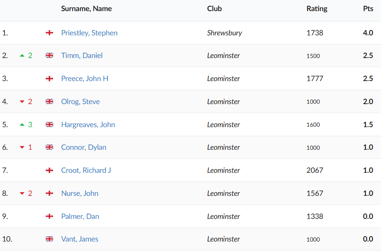The width and height of the screenshot is (381, 251).
Task: Click the Pts column header
Action: click(x=368, y=9)
